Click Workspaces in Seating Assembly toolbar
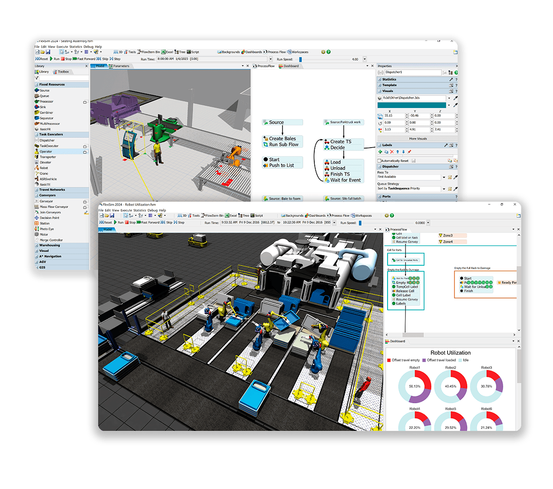The width and height of the screenshot is (553, 489). tap(297, 52)
